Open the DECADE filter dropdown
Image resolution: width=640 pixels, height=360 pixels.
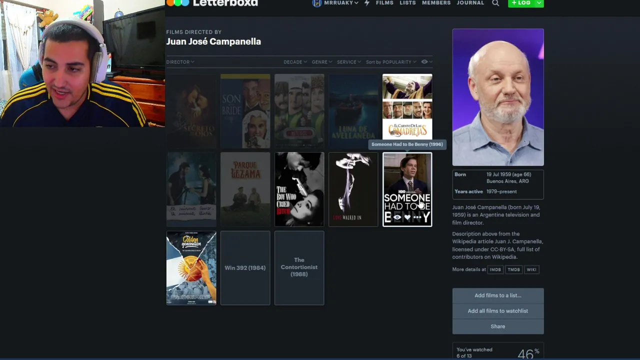pos(295,62)
